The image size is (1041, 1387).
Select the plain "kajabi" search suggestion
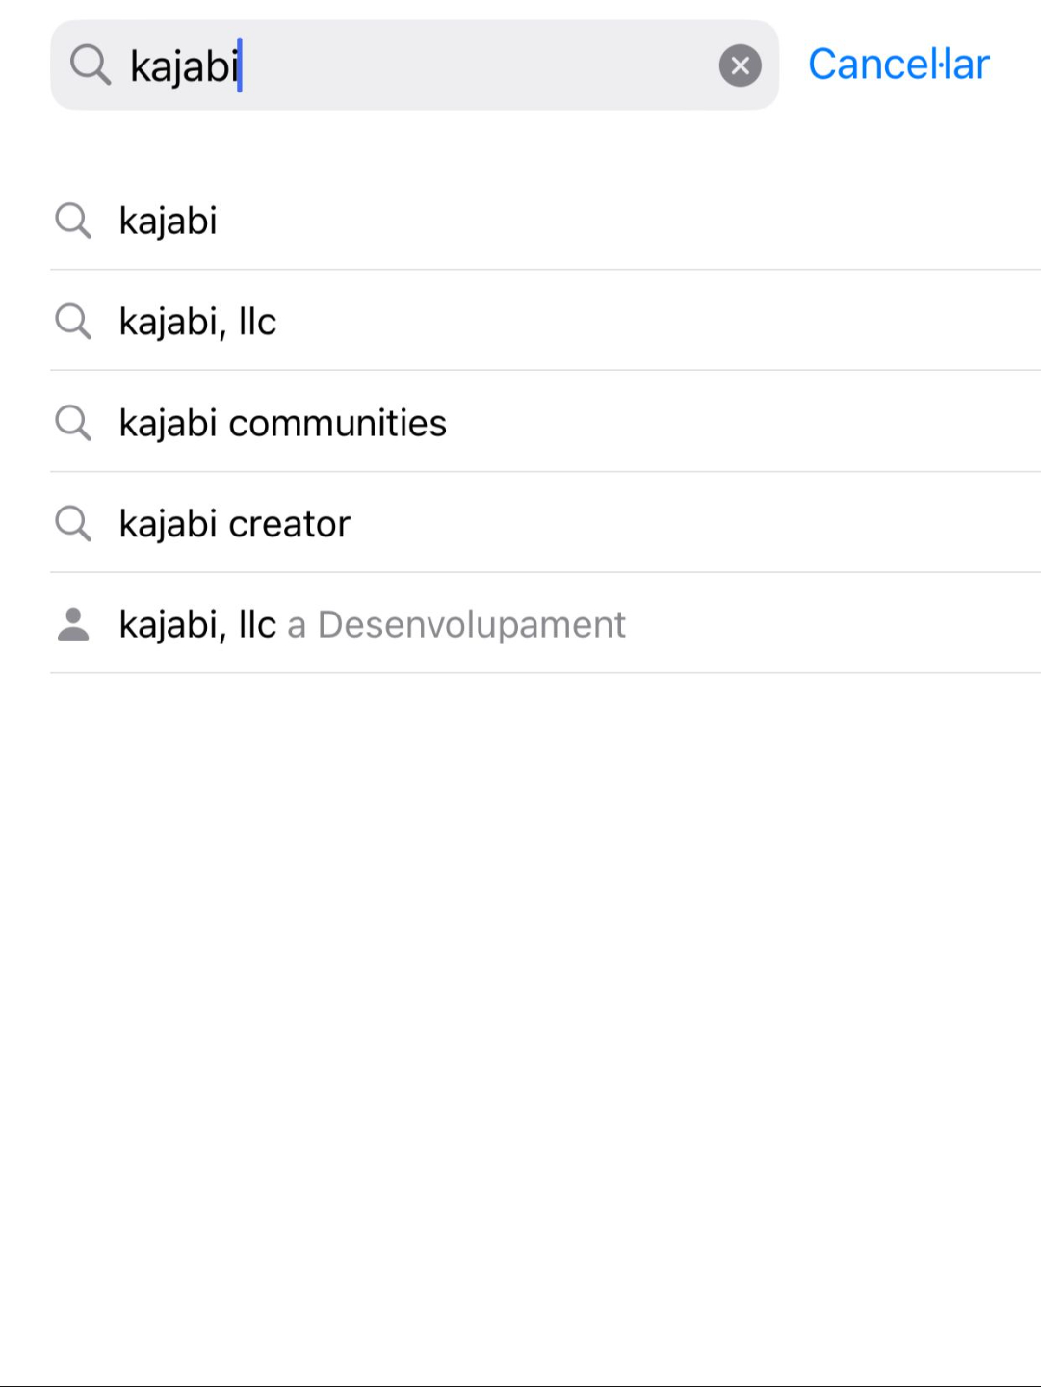[x=169, y=221]
